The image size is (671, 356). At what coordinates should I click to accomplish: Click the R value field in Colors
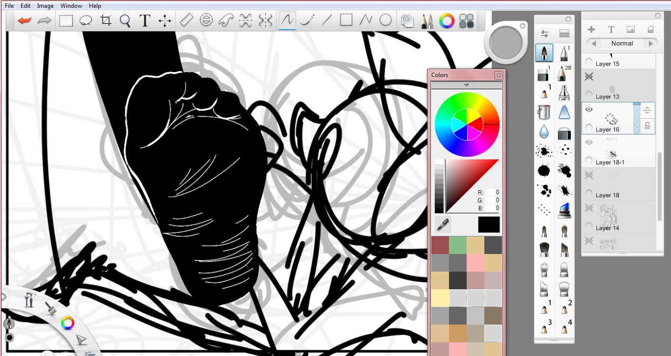[493, 192]
